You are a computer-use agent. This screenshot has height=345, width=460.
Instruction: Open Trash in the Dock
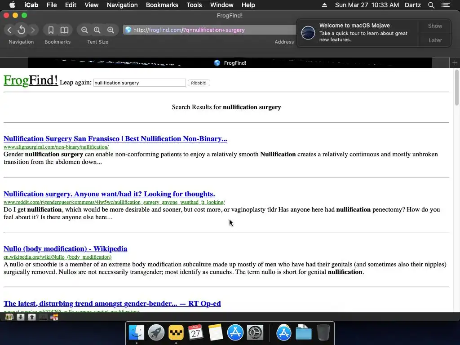tap(323, 332)
